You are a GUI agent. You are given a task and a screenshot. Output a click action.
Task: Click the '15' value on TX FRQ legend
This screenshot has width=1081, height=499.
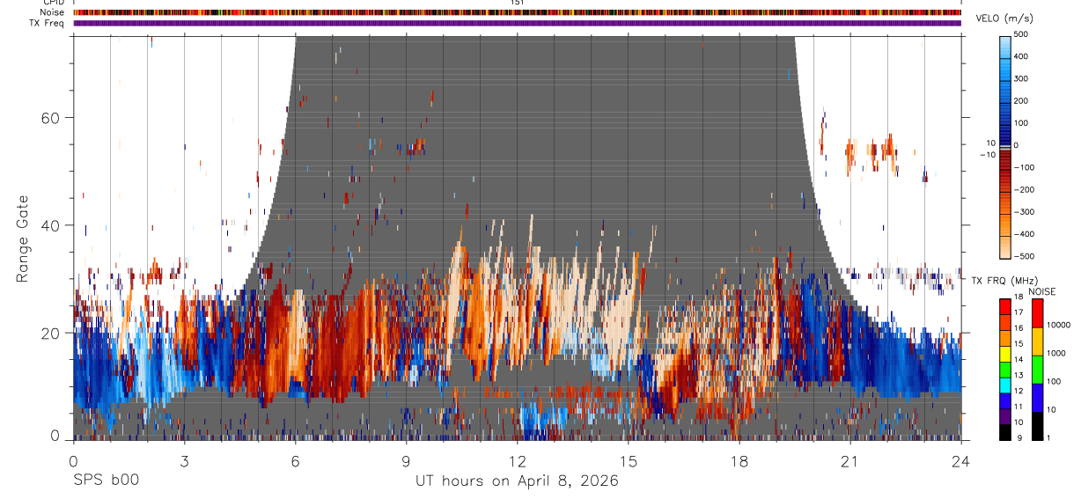[x=1018, y=344]
